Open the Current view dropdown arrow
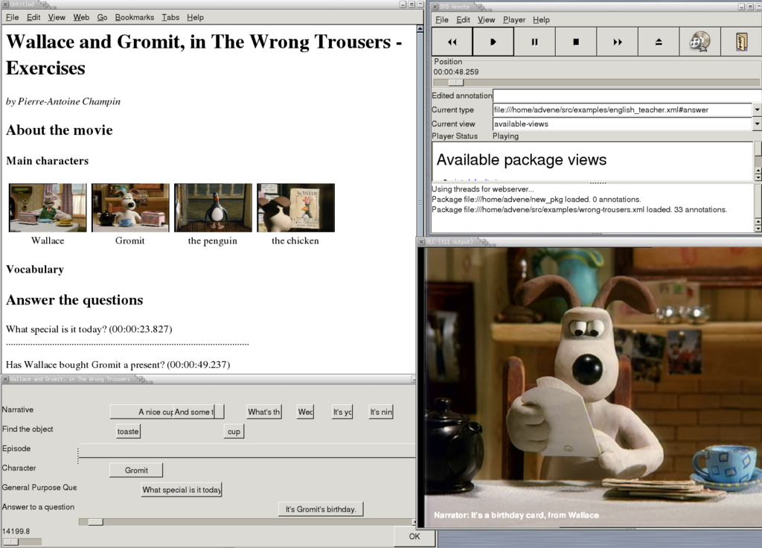 click(x=757, y=124)
